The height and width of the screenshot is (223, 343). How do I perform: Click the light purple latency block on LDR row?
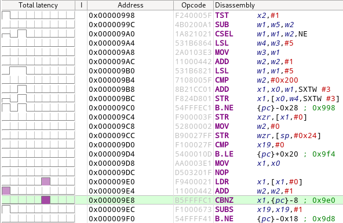coord(46,181)
